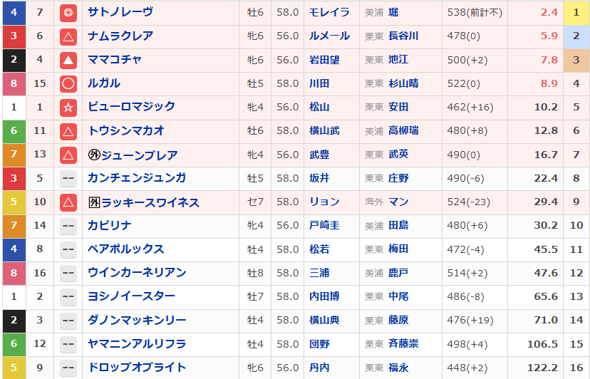Viewport: 590px width, 379px height.
Task: Click the green frame number cell for ヤマニンアルリフラ
Action: 14,344
